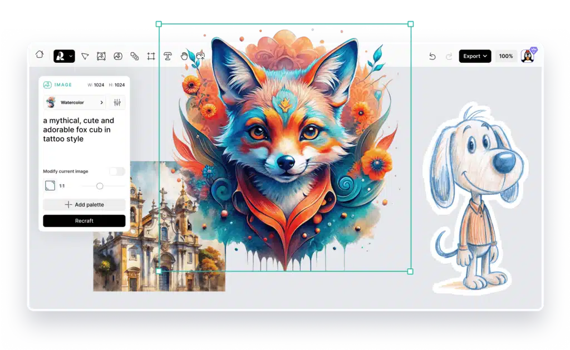
Task: Click the fox cub prompt text field
Action: [x=81, y=130]
